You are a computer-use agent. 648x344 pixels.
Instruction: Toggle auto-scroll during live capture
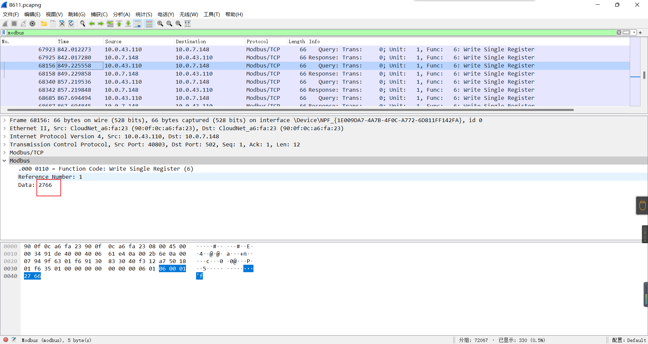click(138, 24)
